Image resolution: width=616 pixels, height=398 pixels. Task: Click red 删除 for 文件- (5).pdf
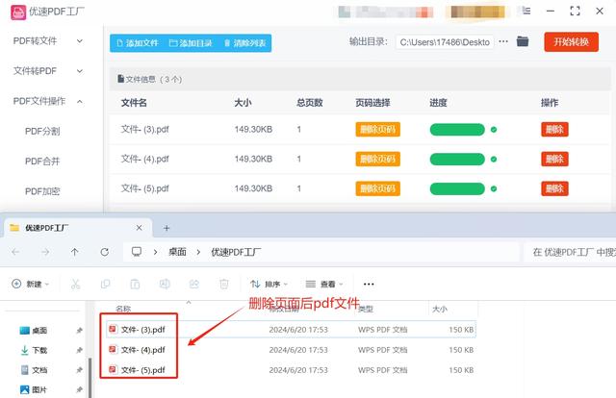[554, 188]
